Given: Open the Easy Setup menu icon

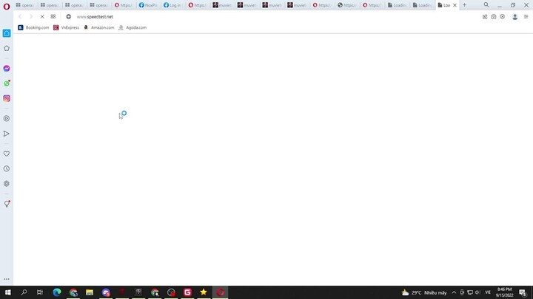Looking at the screenshot, I should [526, 16].
